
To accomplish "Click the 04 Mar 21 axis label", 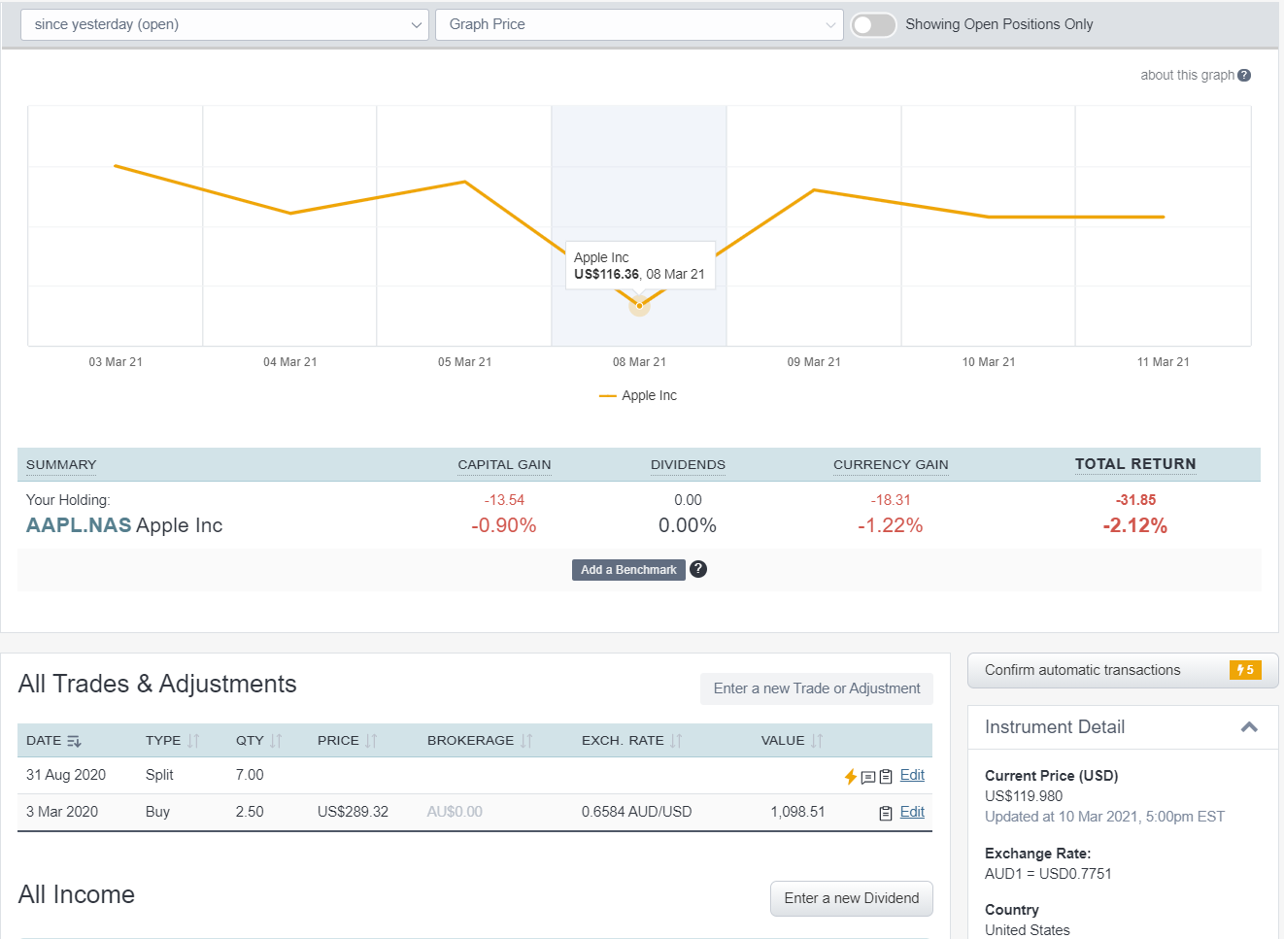I will 290,362.
